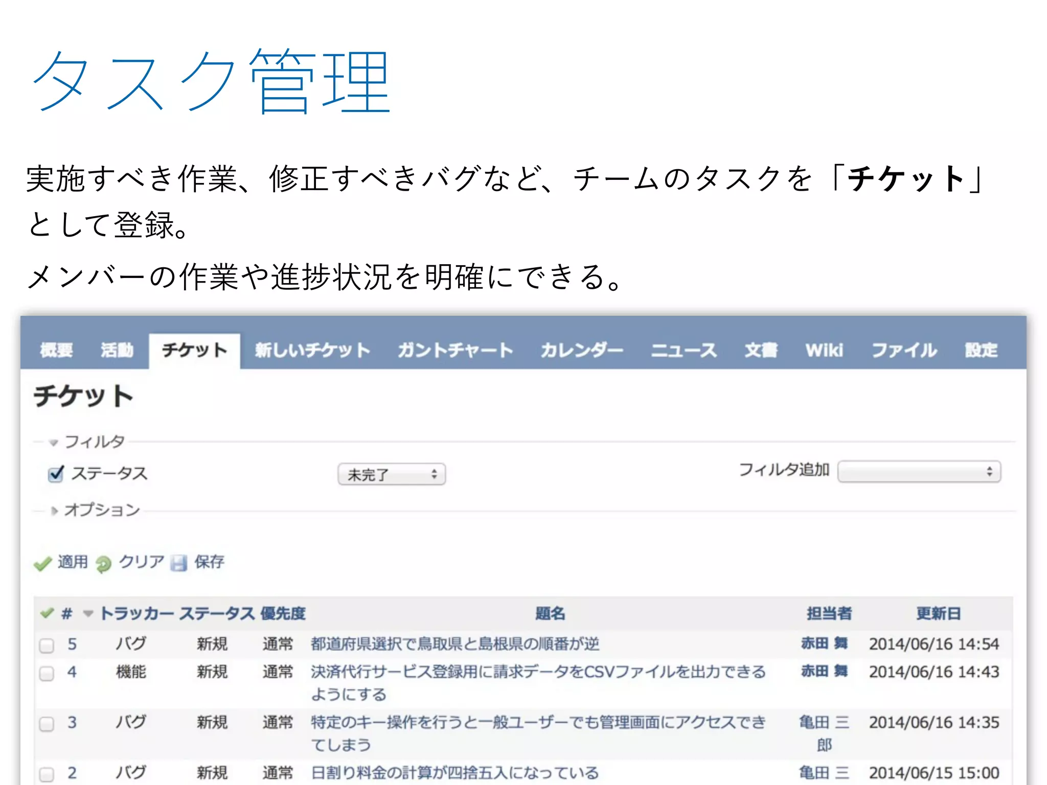
Task: Open ticket number 2 link
Action: pyautogui.click(x=72, y=772)
